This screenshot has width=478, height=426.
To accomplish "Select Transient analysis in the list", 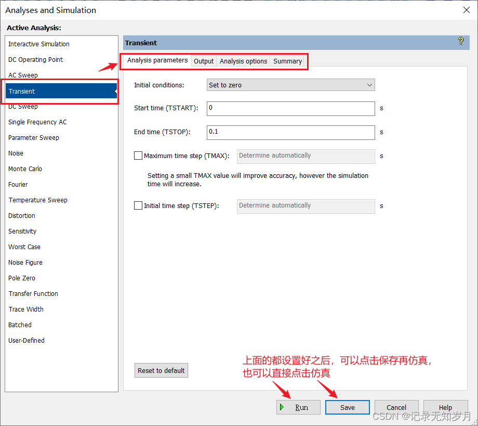I will [x=61, y=91].
